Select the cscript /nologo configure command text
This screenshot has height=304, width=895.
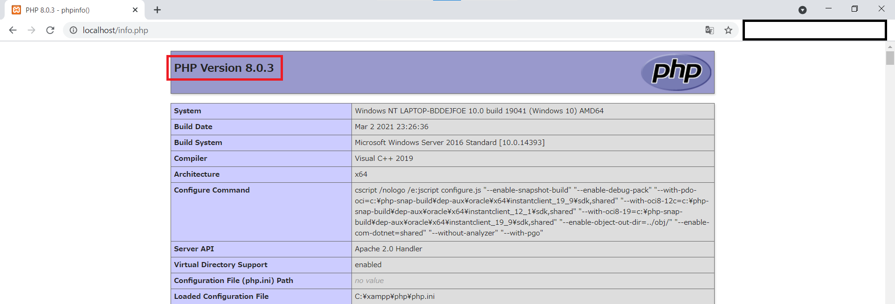[532, 212]
